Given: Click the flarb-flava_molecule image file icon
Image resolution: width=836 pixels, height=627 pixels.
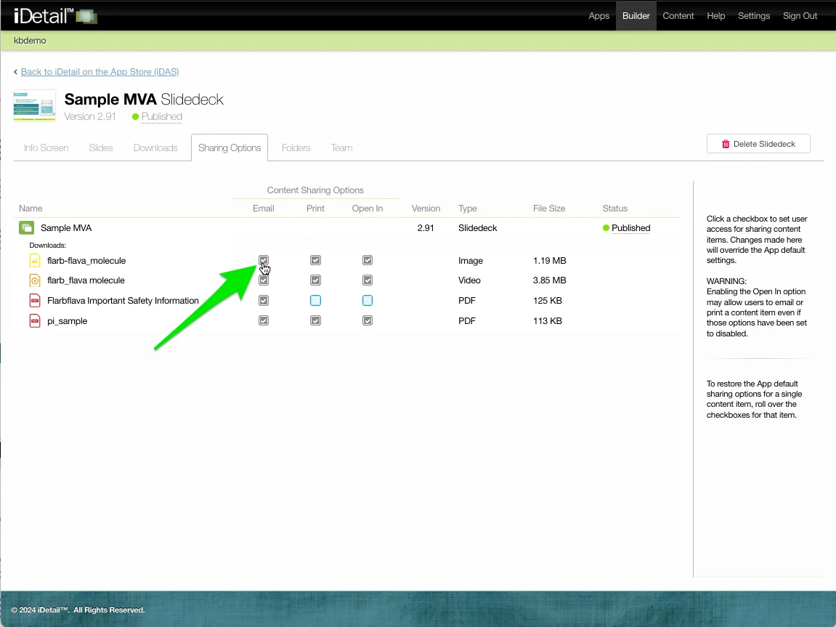Looking at the screenshot, I should pos(35,261).
